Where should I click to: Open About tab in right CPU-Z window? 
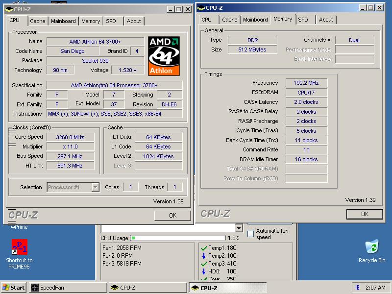(x=326, y=20)
